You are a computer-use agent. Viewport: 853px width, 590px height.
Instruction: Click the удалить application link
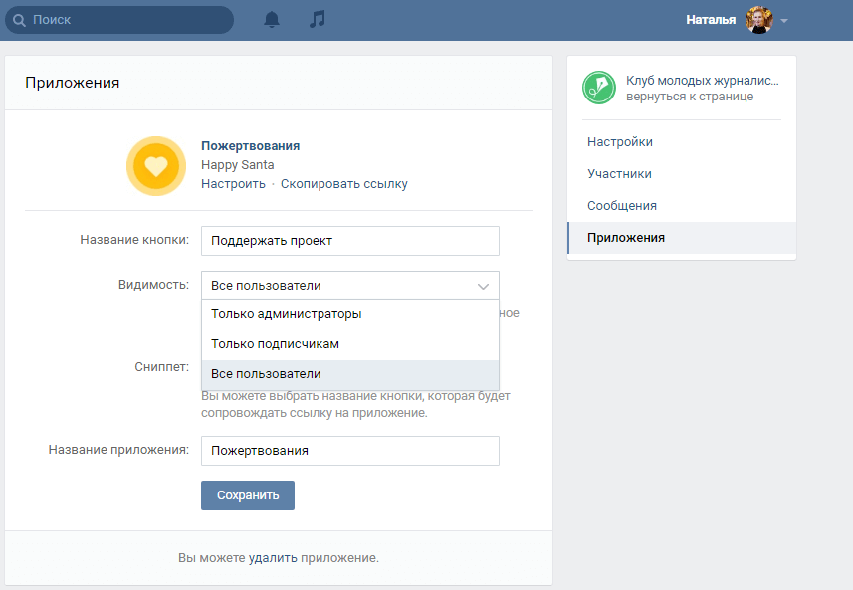273,558
